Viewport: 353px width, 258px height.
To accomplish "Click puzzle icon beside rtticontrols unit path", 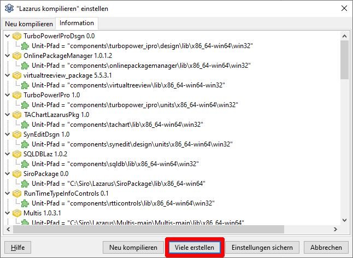I will point(25,203).
